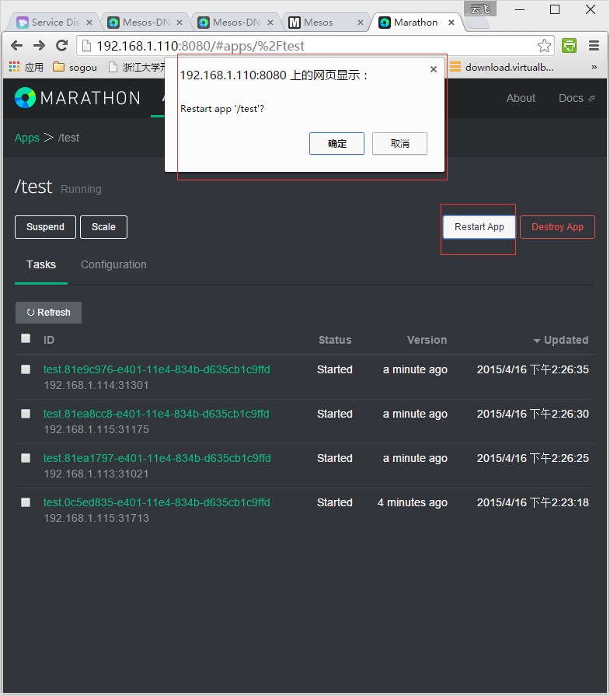Sort by the Status column header

(335, 340)
